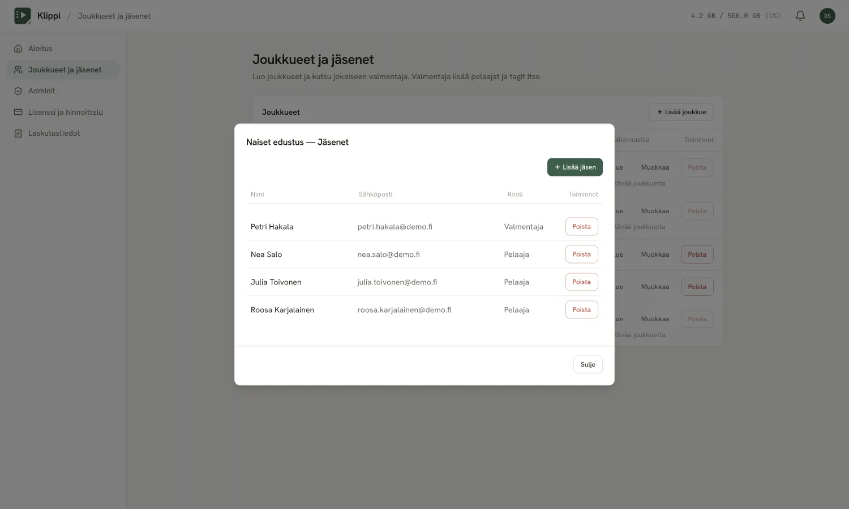Open Laskutustiedot page

click(x=63, y=133)
